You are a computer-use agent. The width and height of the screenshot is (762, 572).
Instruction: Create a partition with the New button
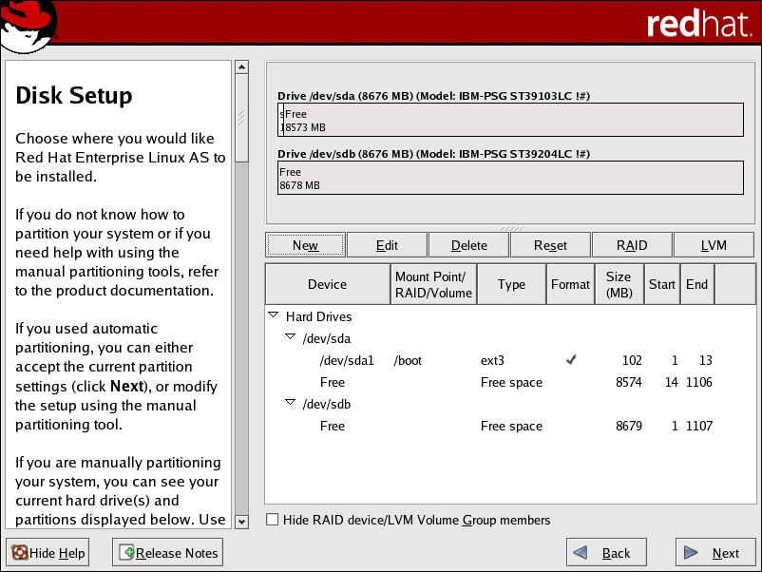pos(305,244)
